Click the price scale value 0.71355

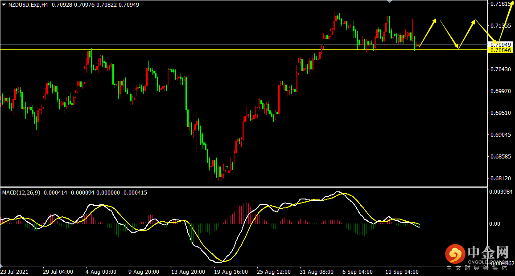501,25
